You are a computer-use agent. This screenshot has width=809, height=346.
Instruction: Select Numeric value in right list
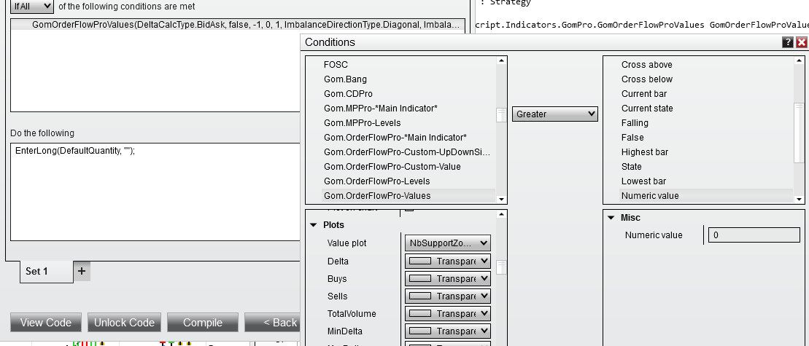(706, 196)
